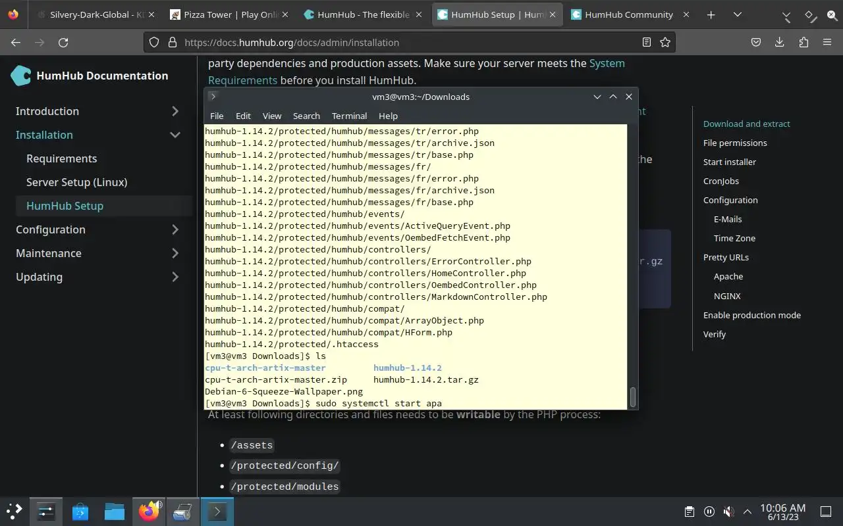
Task: Open the File menu in terminal
Action: (217, 116)
